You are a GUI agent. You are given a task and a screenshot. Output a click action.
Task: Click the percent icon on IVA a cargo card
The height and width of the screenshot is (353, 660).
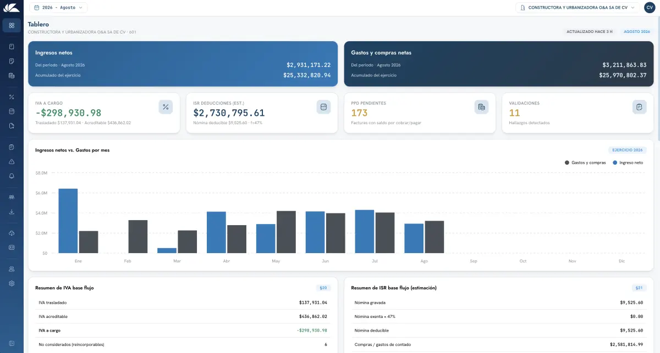tap(166, 107)
